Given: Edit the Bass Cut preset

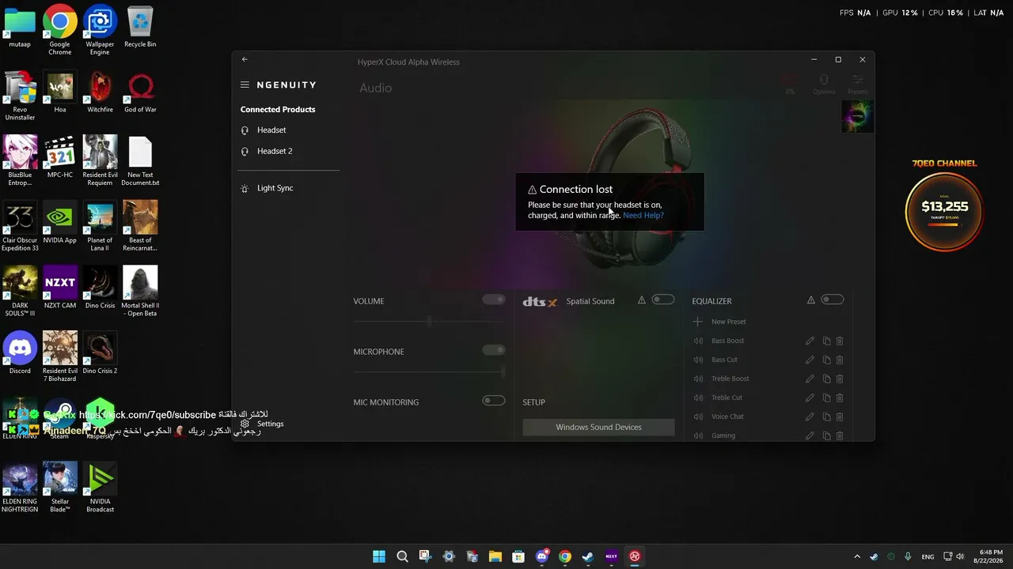Looking at the screenshot, I should click(x=810, y=360).
